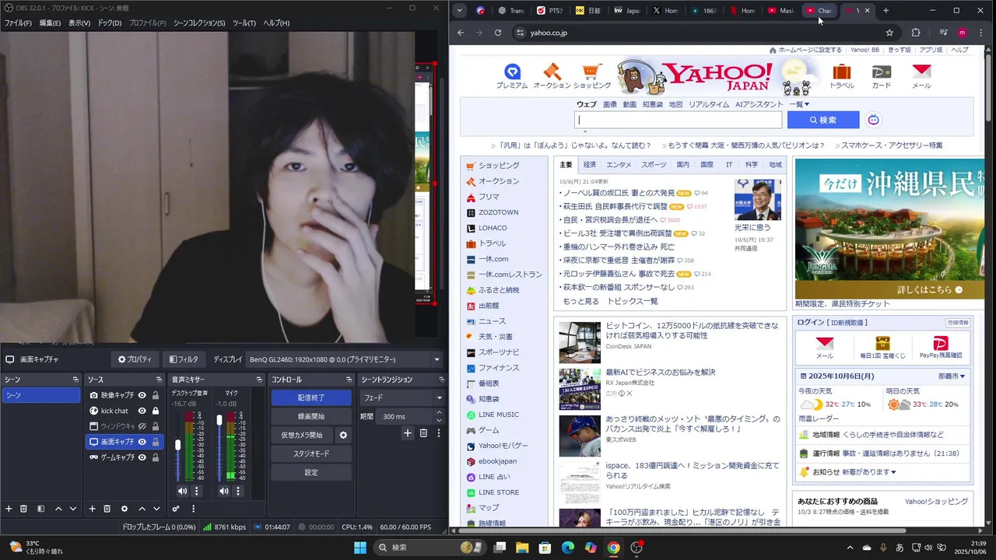Click the Yahoo 検索 search button
Viewport: 996px width, 560px height.
pos(823,120)
